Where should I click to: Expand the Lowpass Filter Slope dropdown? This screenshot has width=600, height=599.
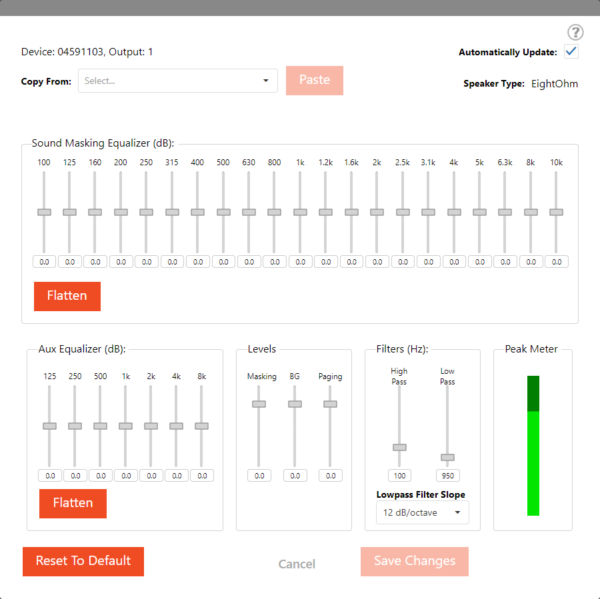click(423, 512)
